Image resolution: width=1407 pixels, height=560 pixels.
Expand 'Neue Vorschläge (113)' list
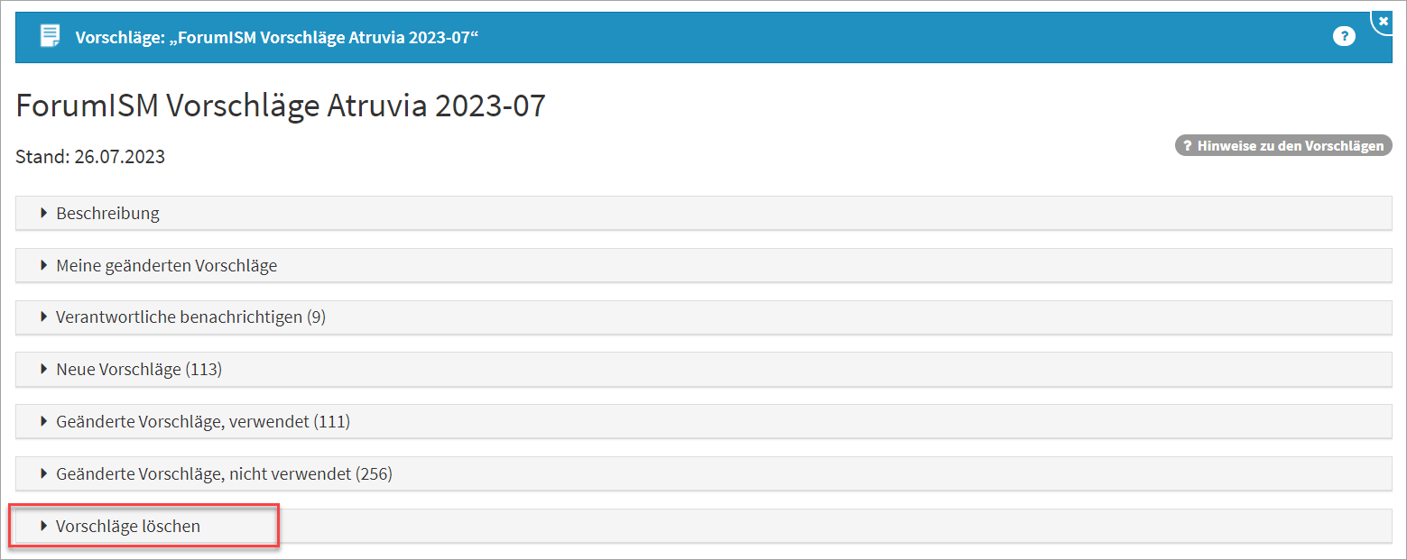[x=139, y=370]
